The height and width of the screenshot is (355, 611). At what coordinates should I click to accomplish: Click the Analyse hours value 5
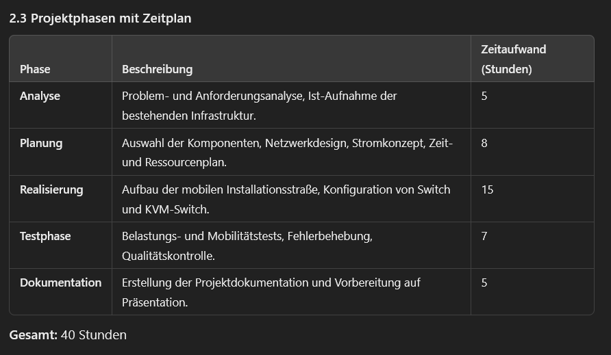pos(484,96)
